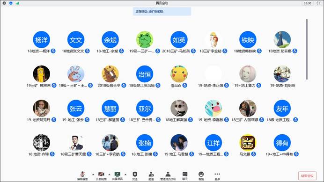Screen dimensions: 324x182
Task: Open the chat panel
Action: point(185,176)
